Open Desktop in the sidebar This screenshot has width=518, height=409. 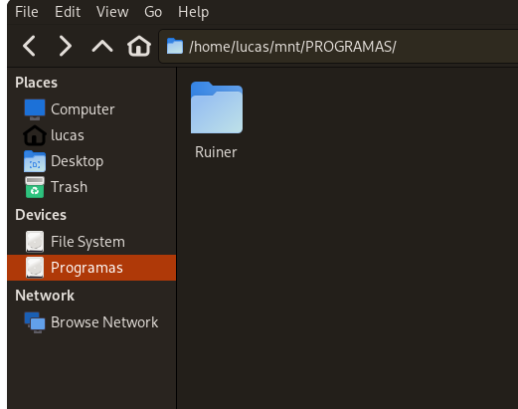(91, 161)
